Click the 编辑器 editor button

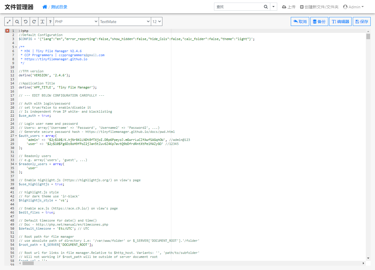click(340, 22)
